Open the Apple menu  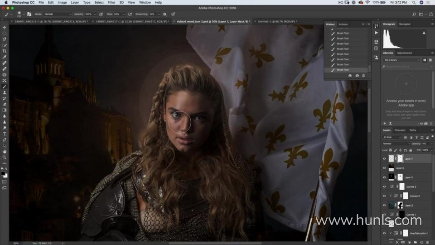(x=6, y=3)
